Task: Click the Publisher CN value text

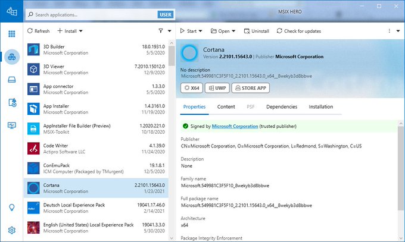Action: [271, 146]
